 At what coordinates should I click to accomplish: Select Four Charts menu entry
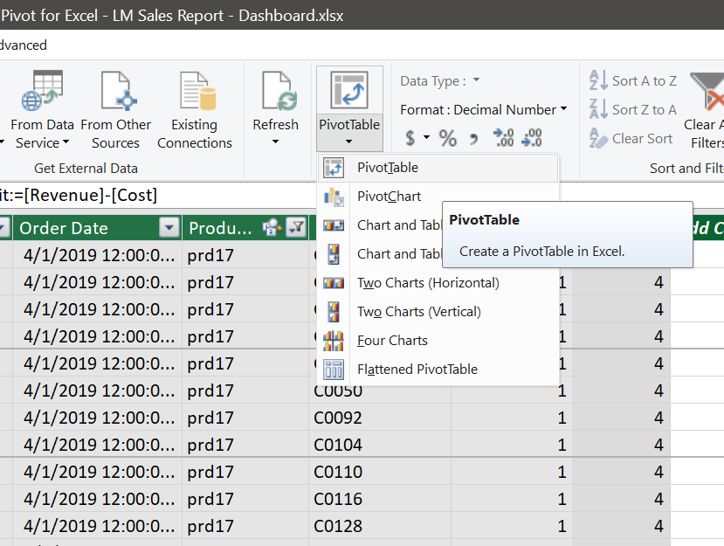point(392,341)
